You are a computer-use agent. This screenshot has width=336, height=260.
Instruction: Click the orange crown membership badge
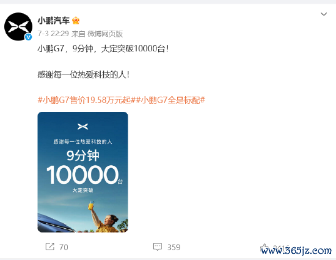click(x=76, y=21)
